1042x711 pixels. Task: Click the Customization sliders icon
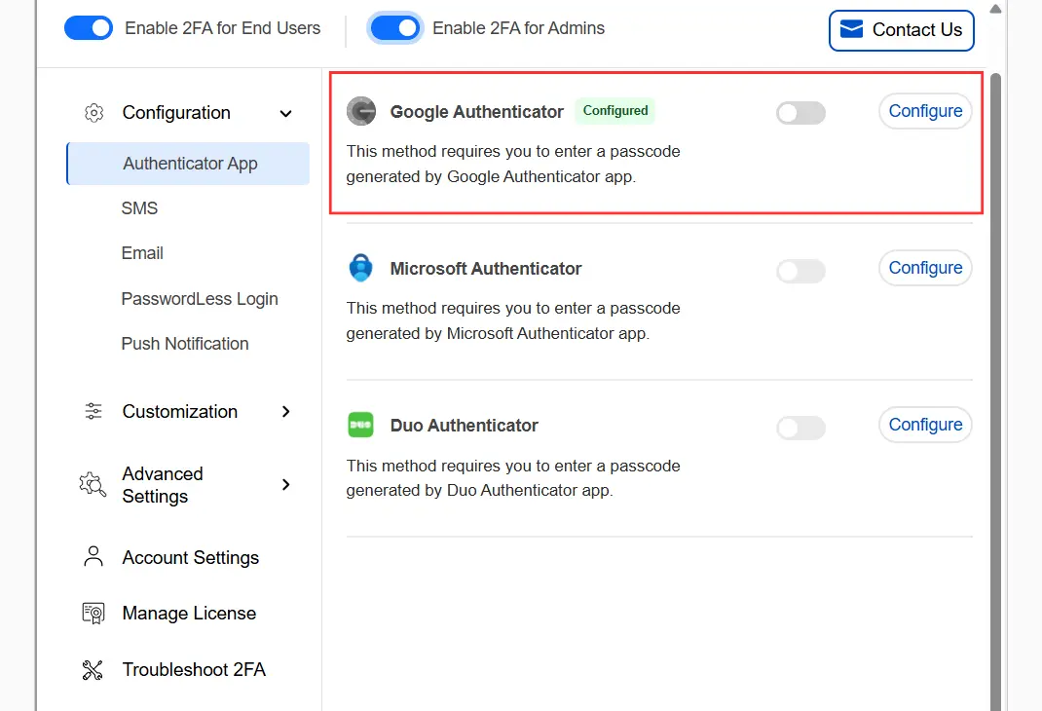pyautogui.click(x=93, y=411)
